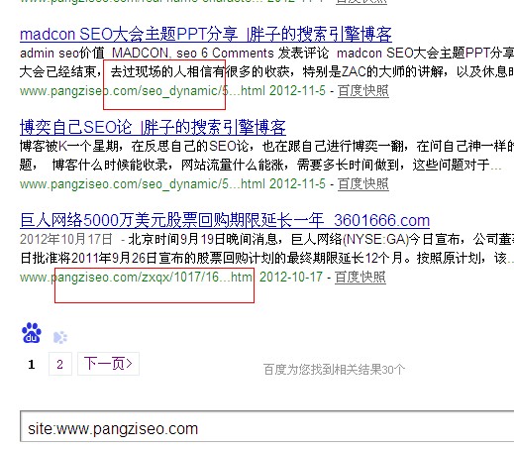
Task: View 百度快照 for 博弈自己SEO论 result
Action: 363,183
